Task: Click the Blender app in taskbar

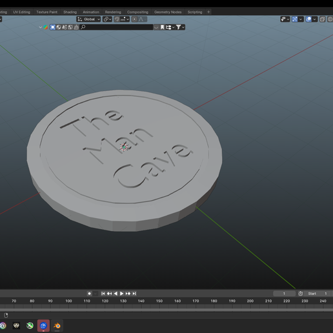Action: point(57,326)
